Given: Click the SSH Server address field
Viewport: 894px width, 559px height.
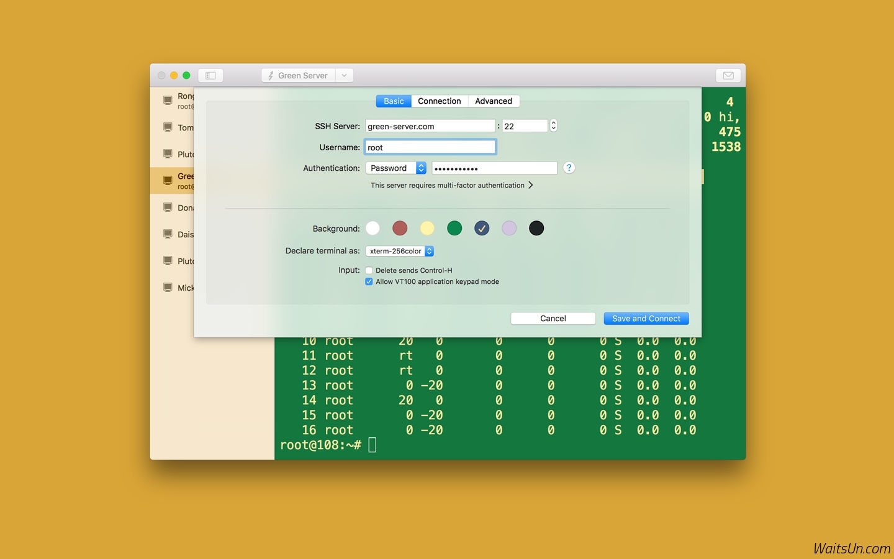Looking at the screenshot, I should pyautogui.click(x=430, y=126).
